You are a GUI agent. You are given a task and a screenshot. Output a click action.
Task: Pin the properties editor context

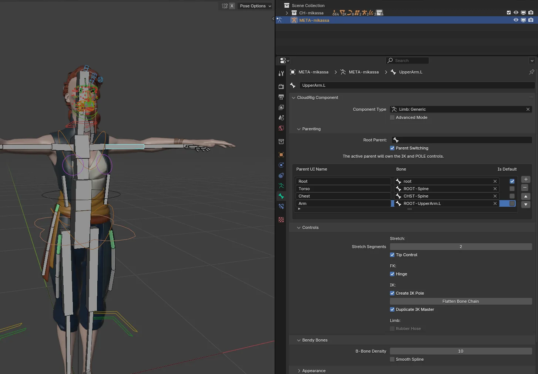(531, 72)
